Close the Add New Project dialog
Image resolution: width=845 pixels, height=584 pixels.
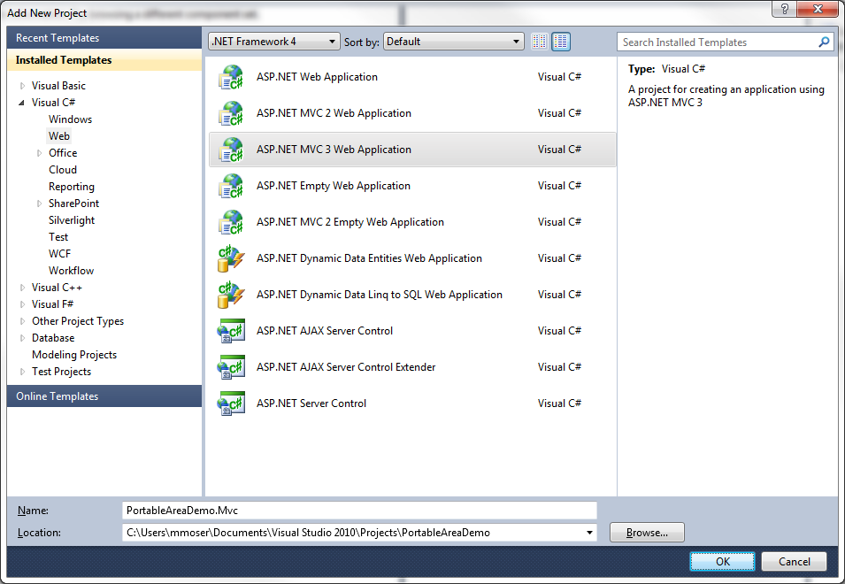818,9
